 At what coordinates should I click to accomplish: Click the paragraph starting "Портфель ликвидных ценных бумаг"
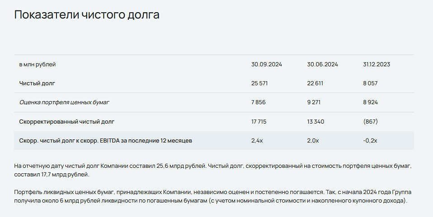[212, 196]
